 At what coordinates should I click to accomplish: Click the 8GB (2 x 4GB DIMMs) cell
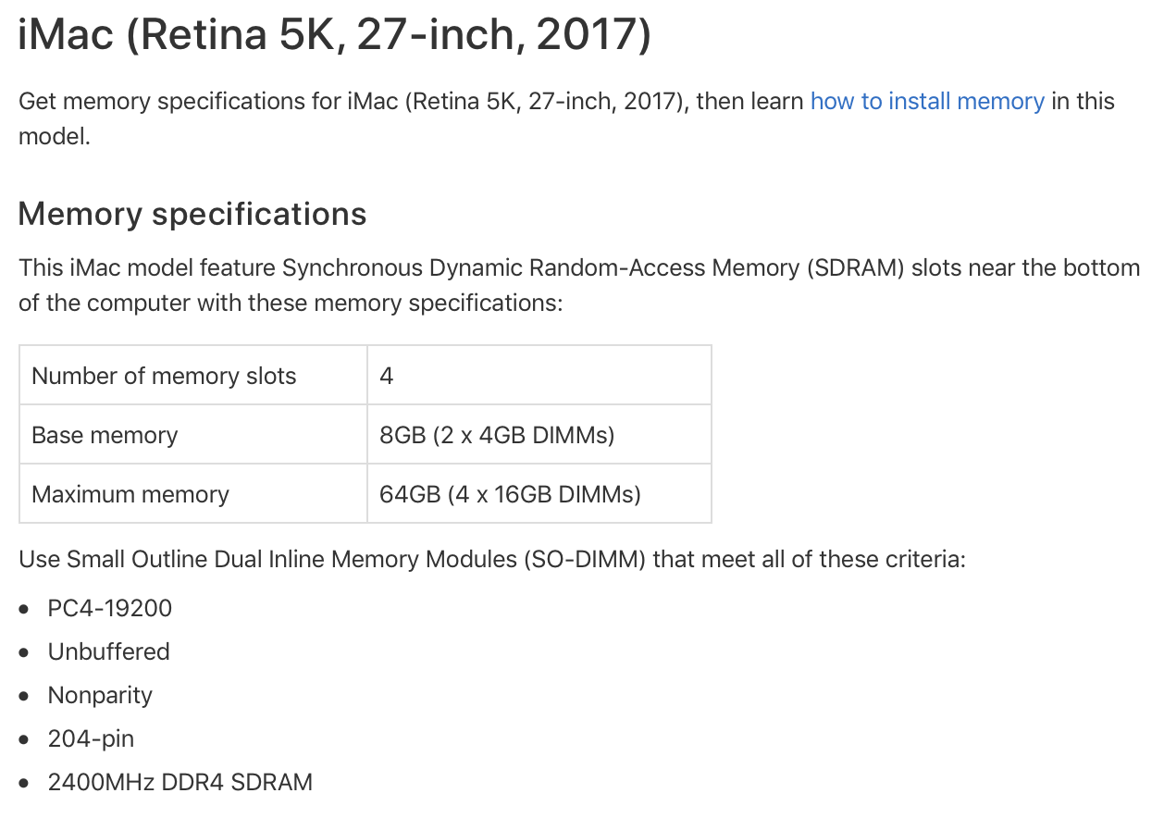point(539,435)
